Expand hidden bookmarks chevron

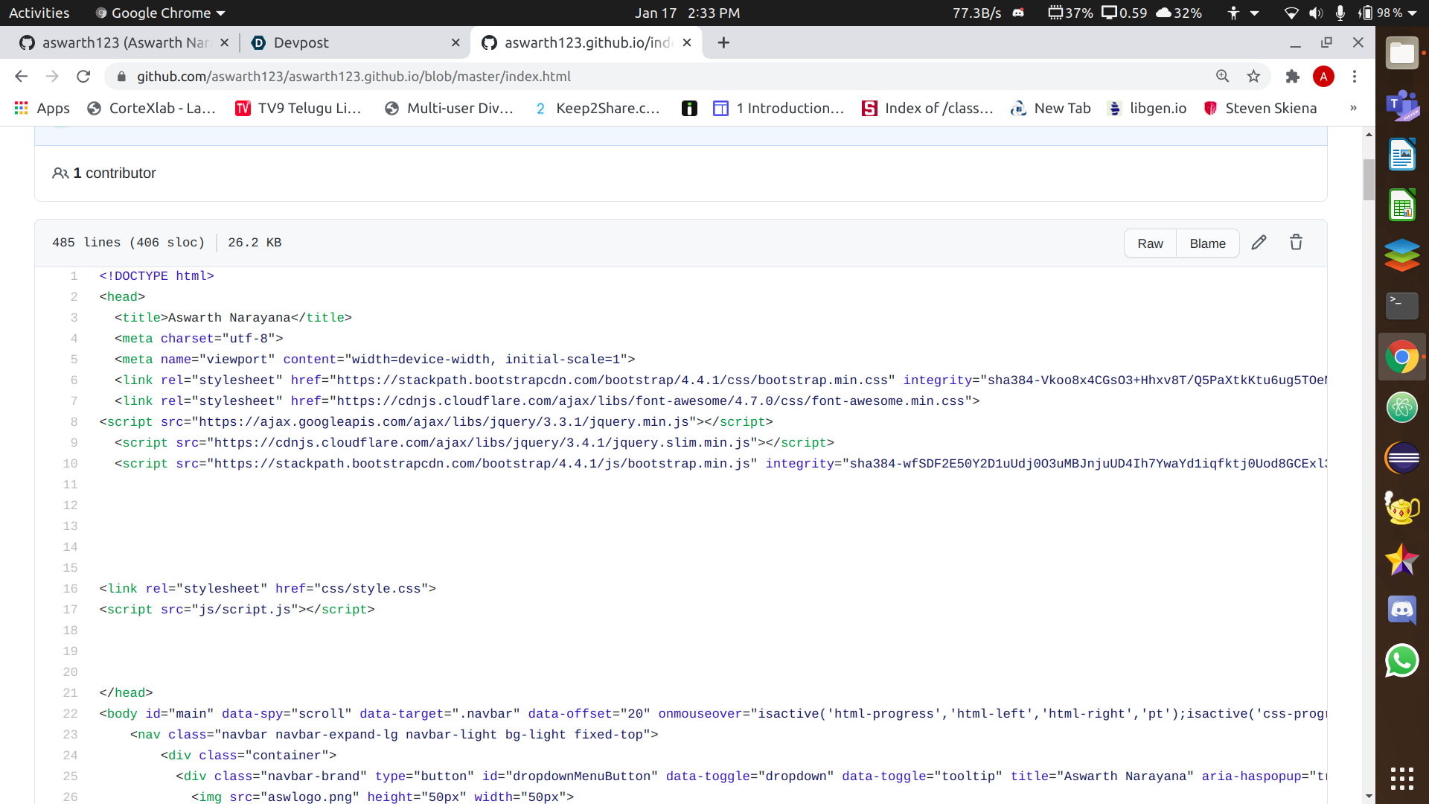tap(1353, 108)
